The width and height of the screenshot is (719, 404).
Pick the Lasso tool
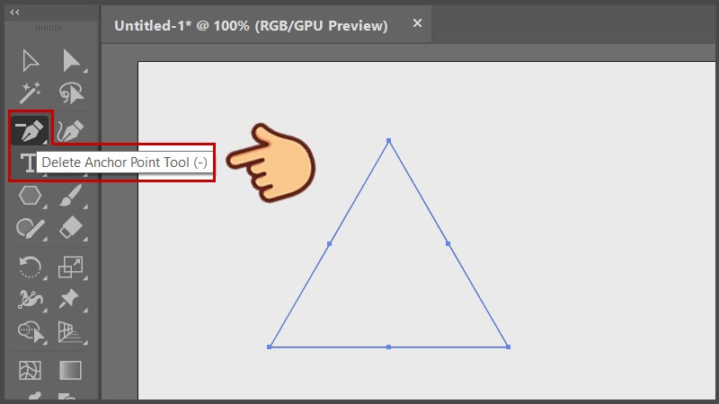(72, 93)
